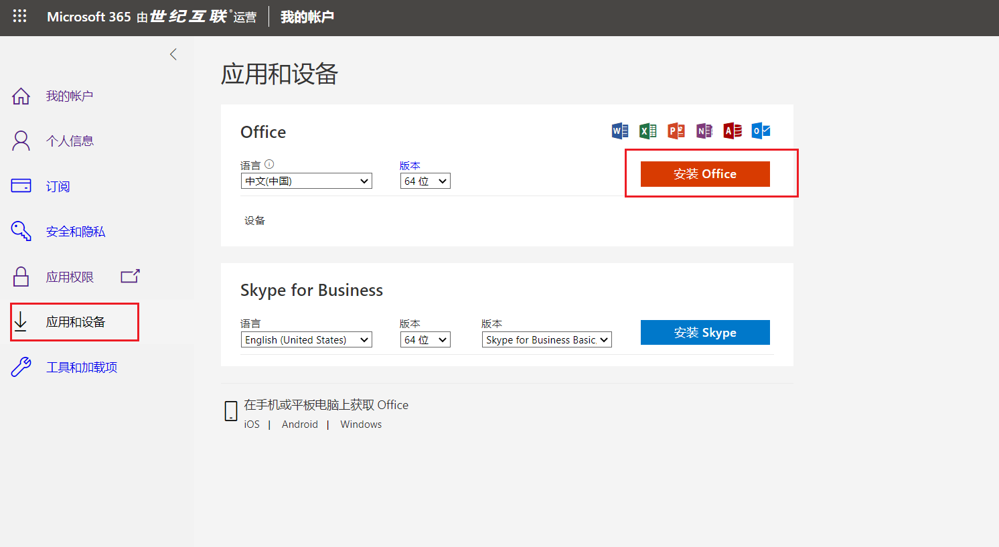Open 工具和加载项 in the sidebar
This screenshot has width=999, height=547.
click(82, 368)
